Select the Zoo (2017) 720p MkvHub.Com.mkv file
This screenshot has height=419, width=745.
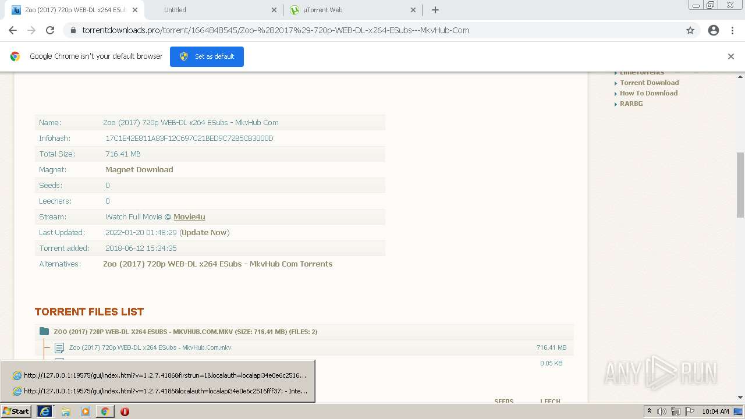[150, 347]
